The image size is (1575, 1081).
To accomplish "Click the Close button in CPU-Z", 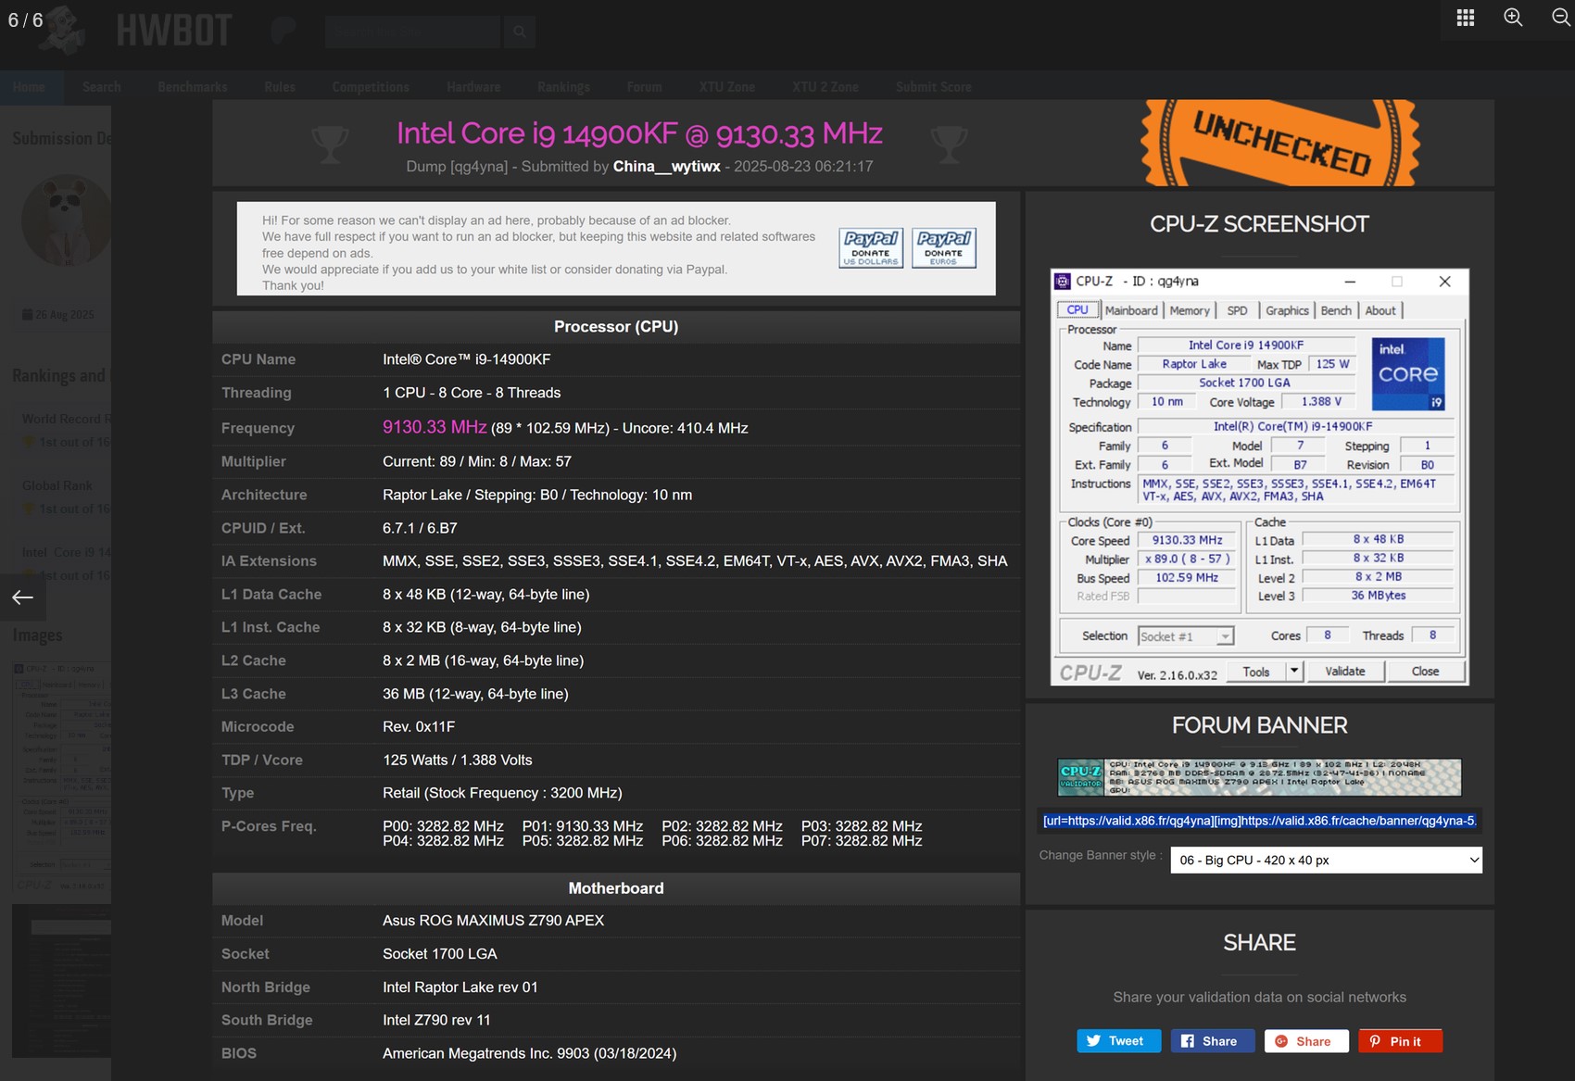I will click(x=1425, y=672).
